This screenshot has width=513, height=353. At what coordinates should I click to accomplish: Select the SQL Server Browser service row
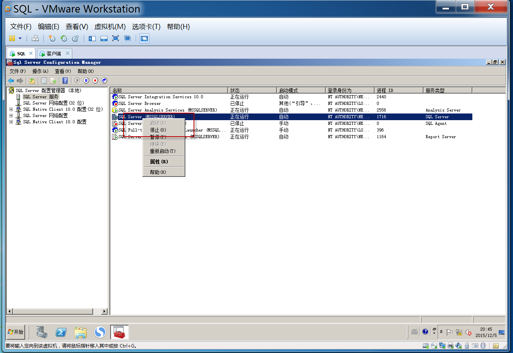click(291, 103)
